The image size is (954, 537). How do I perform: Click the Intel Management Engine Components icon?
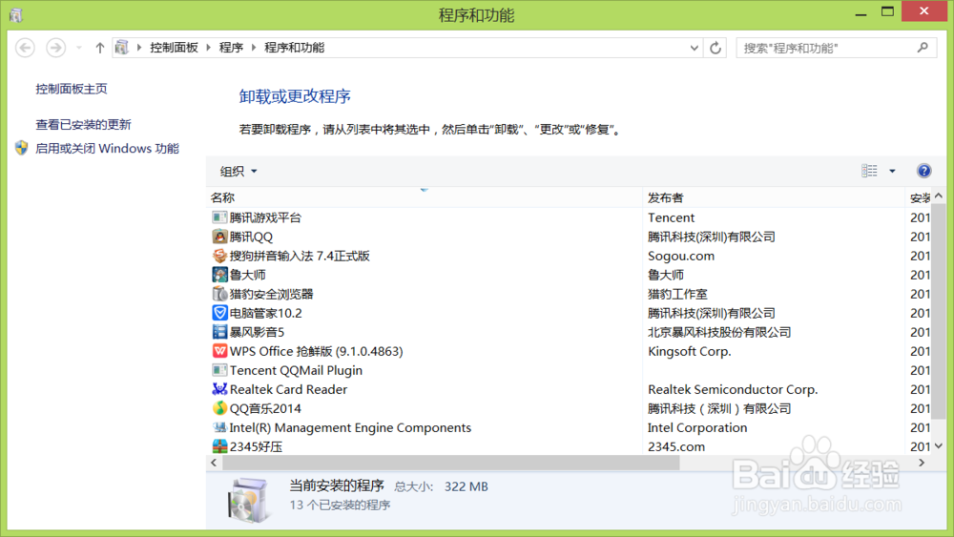[219, 427]
